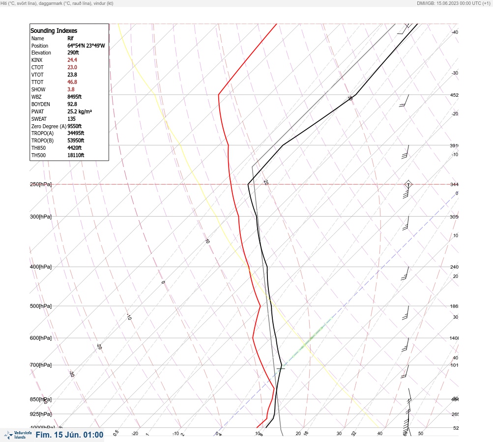Click the Vedurstofa Islands logo

coord(18,435)
